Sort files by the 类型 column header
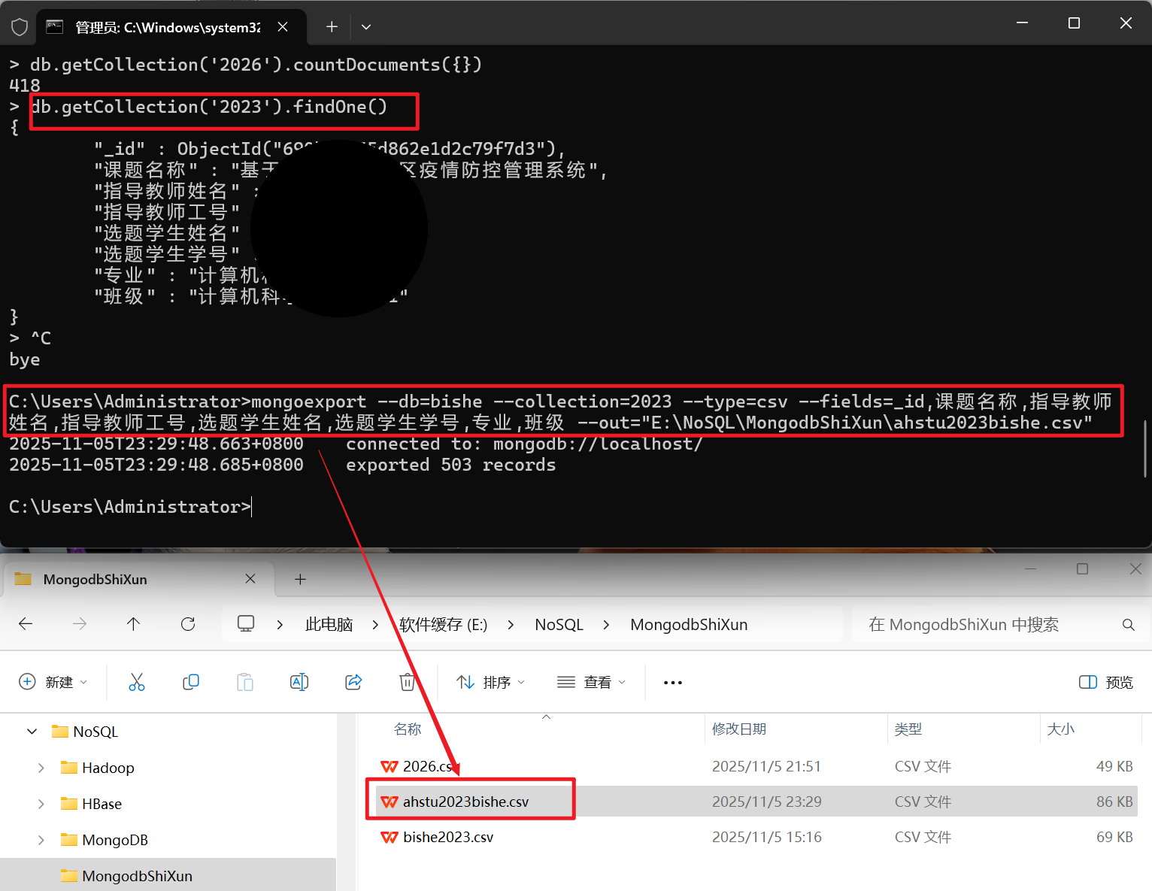 click(x=908, y=729)
